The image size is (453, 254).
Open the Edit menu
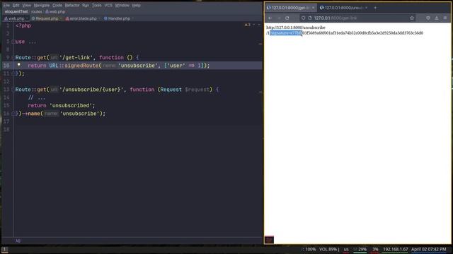click(16, 5)
